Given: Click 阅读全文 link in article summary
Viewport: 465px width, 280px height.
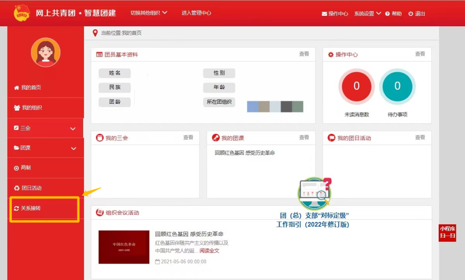Looking at the screenshot, I should 209,251.
